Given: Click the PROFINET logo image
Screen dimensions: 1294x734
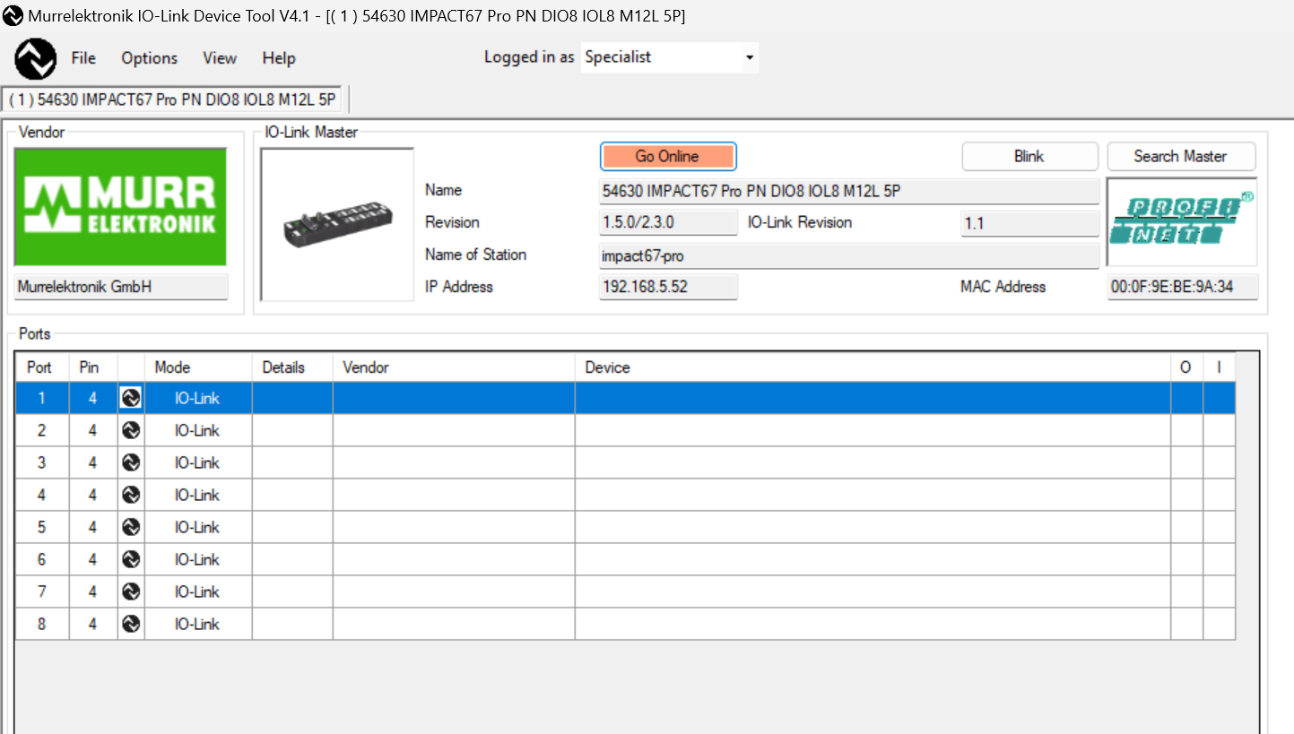Looking at the screenshot, I should pyautogui.click(x=1182, y=221).
